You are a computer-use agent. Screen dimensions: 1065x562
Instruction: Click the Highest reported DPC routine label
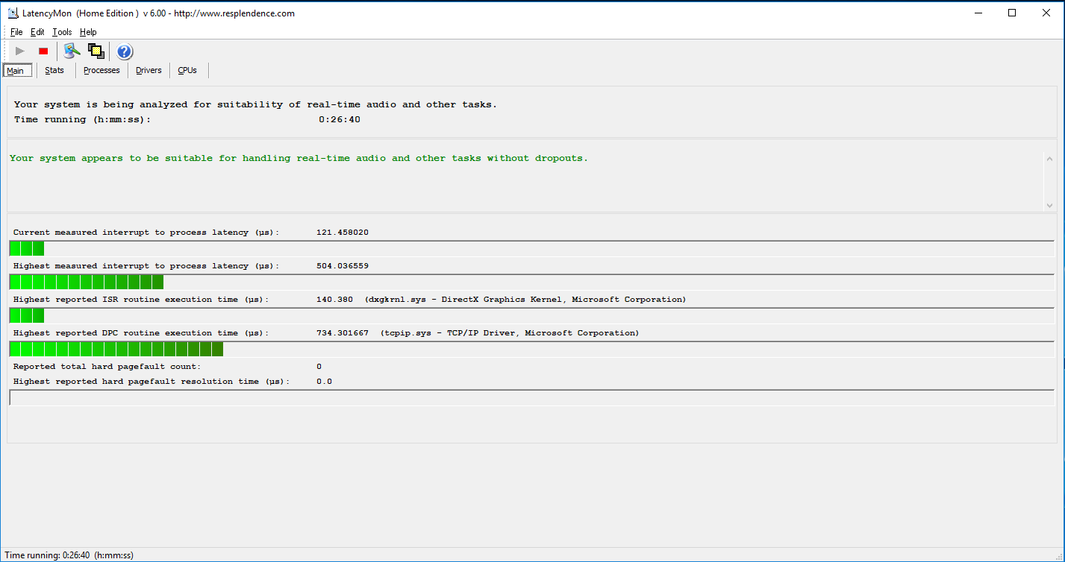click(141, 333)
